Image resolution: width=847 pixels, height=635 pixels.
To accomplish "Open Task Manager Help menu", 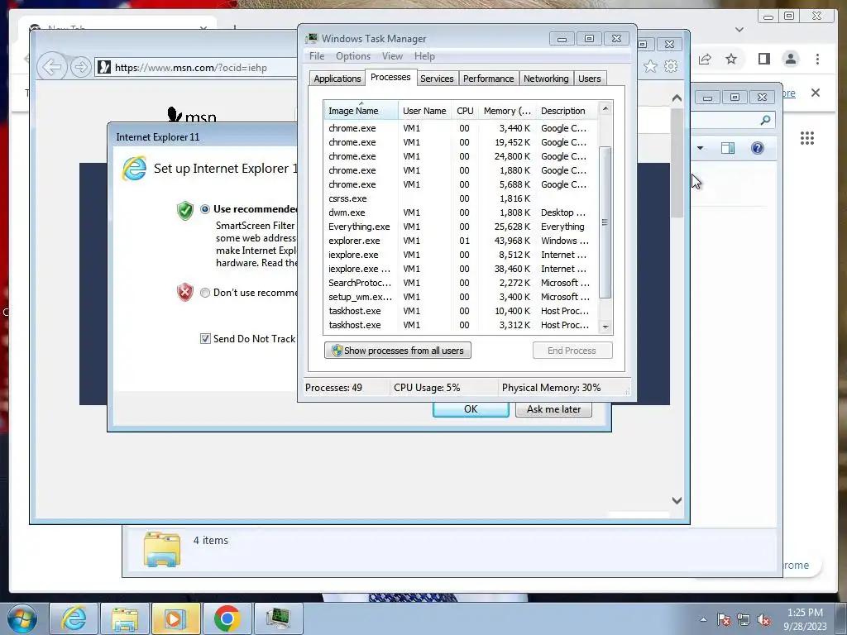I will [424, 56].
